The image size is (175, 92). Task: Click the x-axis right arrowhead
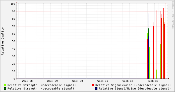tap(168, 79)
